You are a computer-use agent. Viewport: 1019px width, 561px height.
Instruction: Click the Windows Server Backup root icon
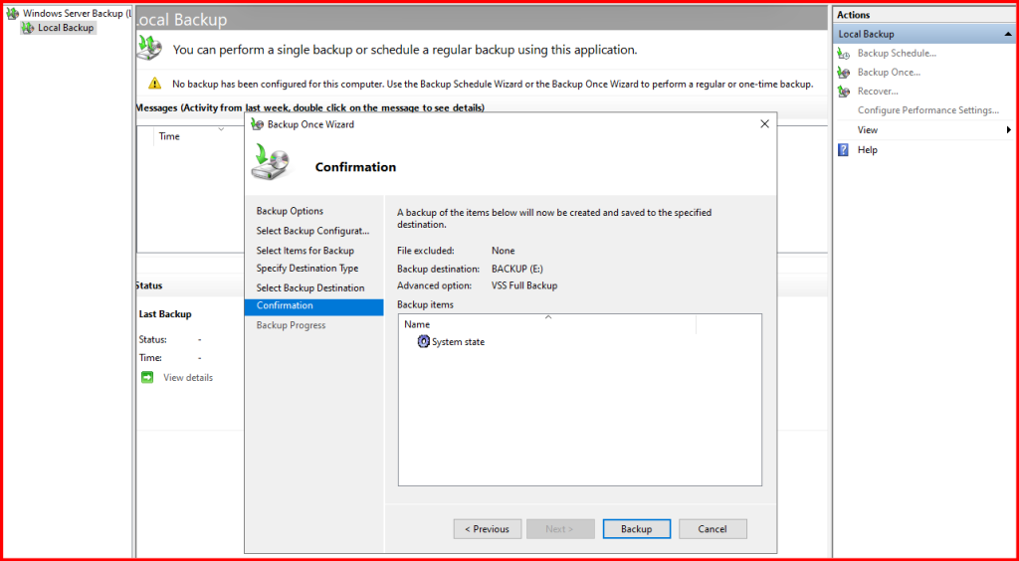click(x=13, y=14)
